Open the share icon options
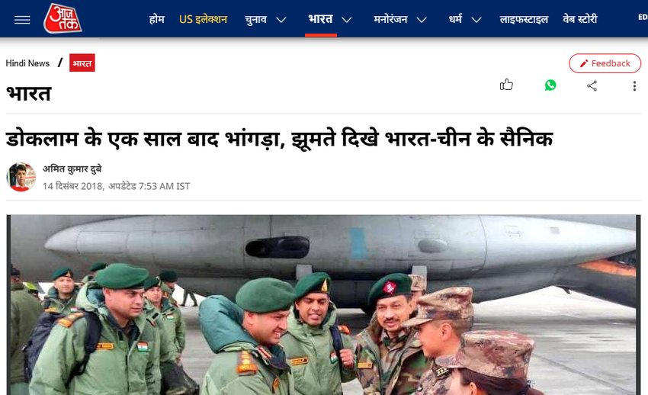Screen dimensions: 648x395 point(592,85)
